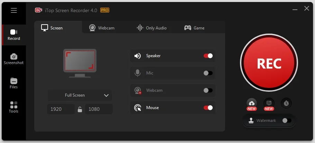Switch to the Only Audio tab
The height and width of the screenshot is (143, 315).
151,28
